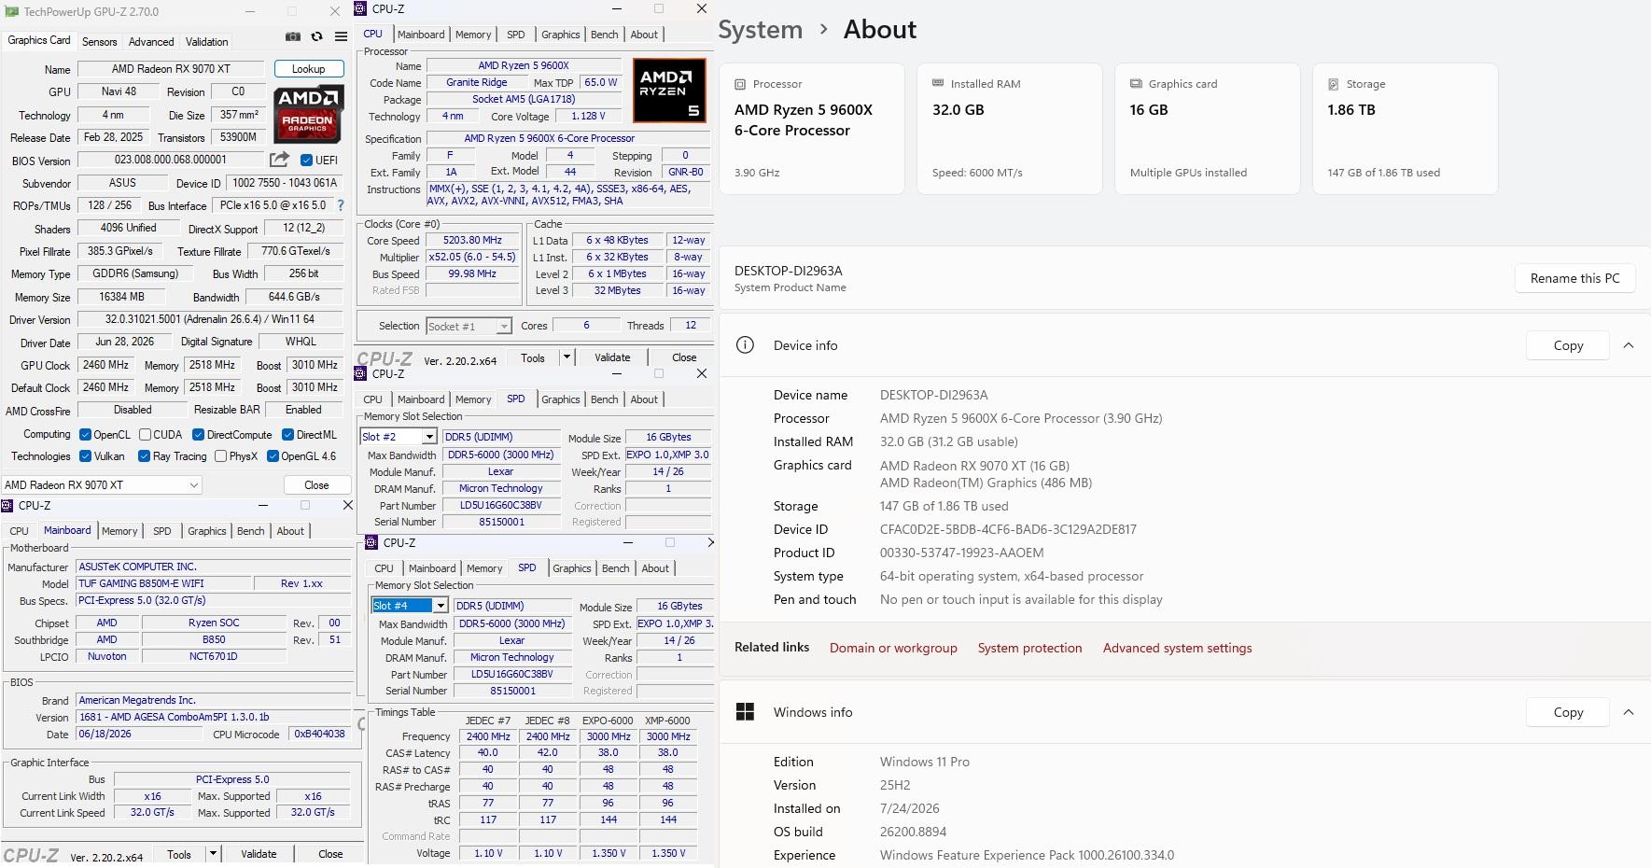Click OS build value 26200.8894
This screenshot has height=868, width=1651.
(913, 832)
